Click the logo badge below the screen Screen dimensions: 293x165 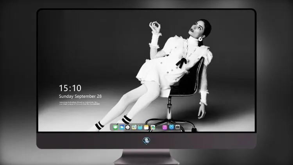point(146,141)
